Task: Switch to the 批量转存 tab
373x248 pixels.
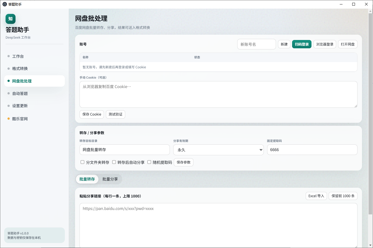Action: click(x=87, y=179)
